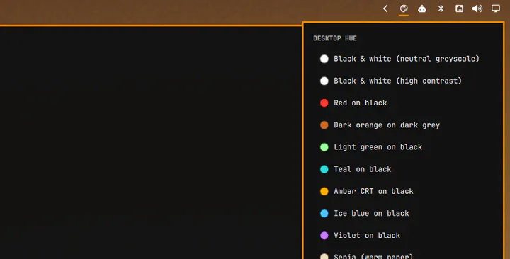This screenshot has width=510, height=259.
Task: Click the display monitor icon
Action: [x=495, y=8]
